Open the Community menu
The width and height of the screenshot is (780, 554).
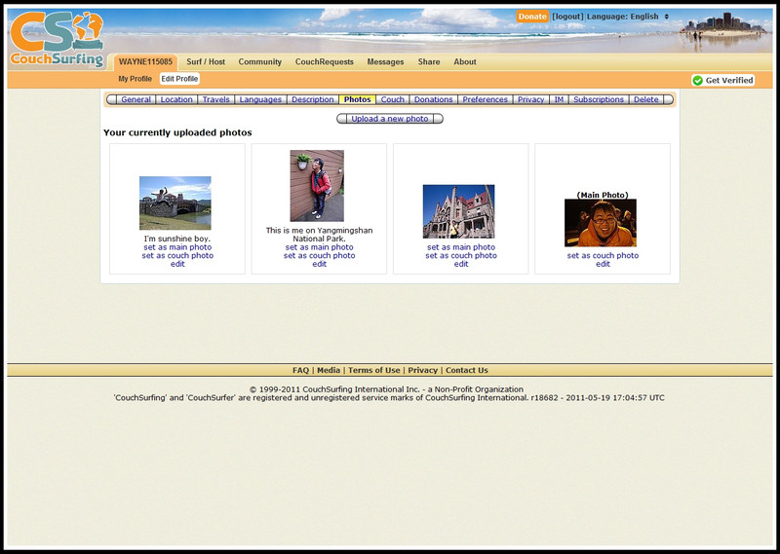coord(260,62)
